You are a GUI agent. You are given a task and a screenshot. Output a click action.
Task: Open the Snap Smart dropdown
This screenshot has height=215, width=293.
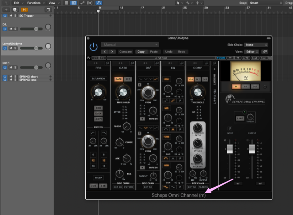[265, 3]
